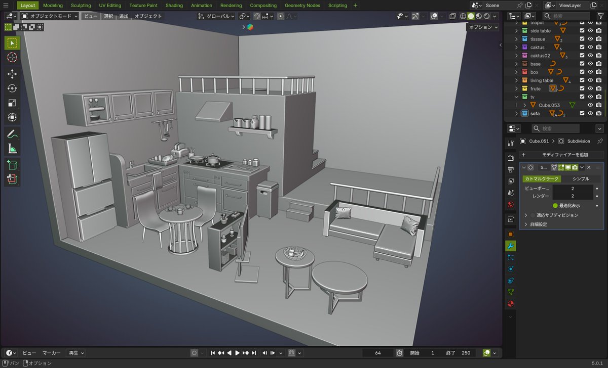Open the Object Data mesh tab
The width and height of the screenshot is (608, 368).
coord(511,292)
